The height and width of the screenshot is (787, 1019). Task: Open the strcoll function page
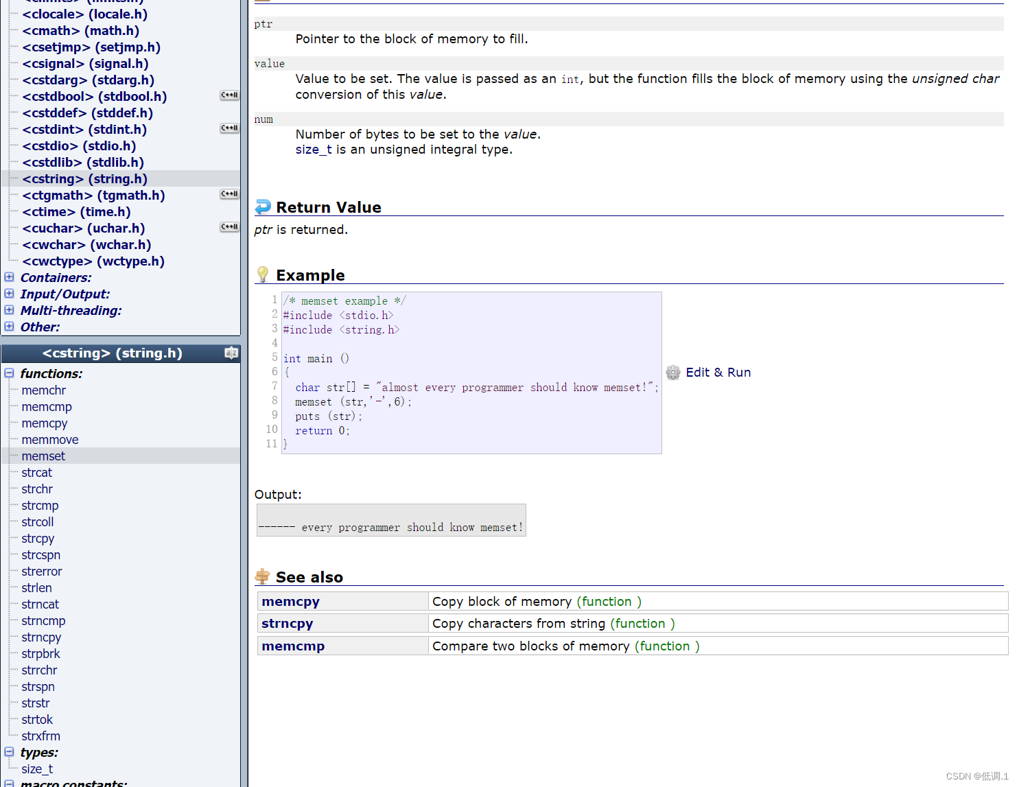tap(38, 522)
